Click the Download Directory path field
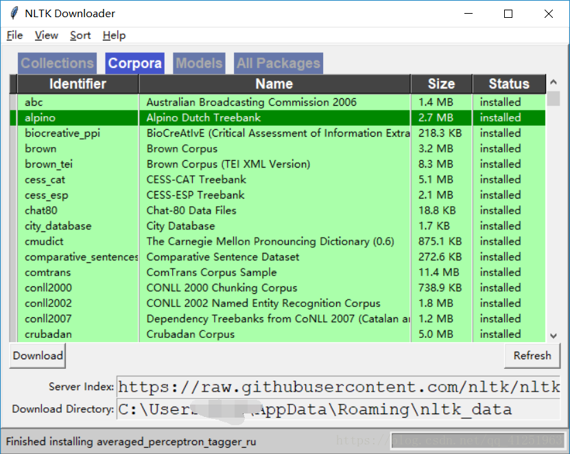Image resolution: width=570 pixels, height=454 pixels. pos(338,409)
